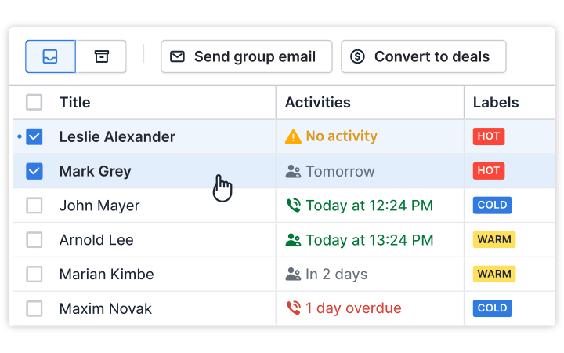Click the HOT label on Leslie Alexander
Viewport: 564px width, 353px height.
pyautogui.click(x=489, y=136)
